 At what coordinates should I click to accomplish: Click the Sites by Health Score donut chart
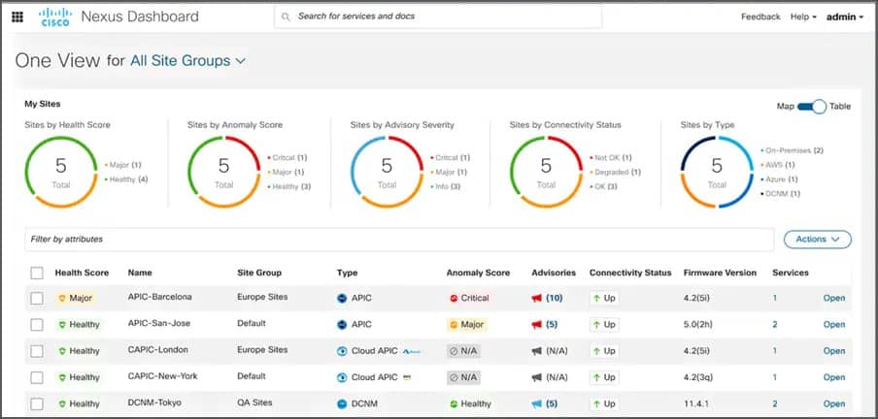(61, 173)
